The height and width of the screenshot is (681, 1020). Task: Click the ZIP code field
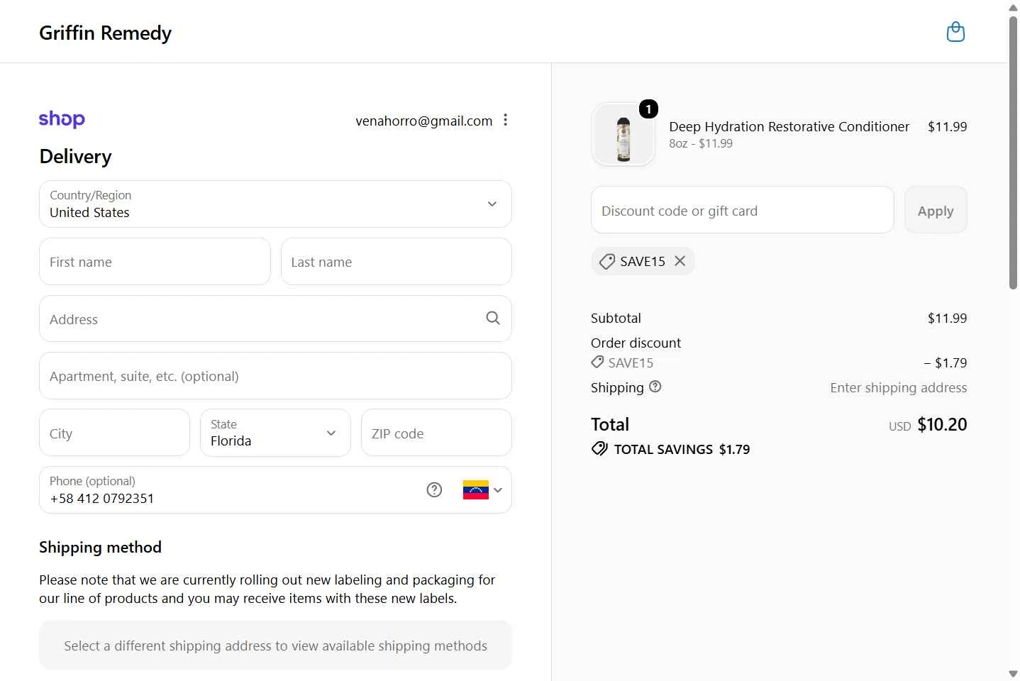click(436, 433)
